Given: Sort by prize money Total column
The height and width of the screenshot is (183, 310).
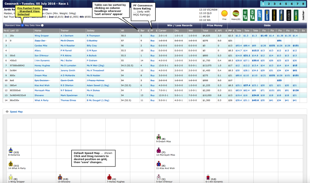Looking at the screenshot, I should click(x=209, y=31).
